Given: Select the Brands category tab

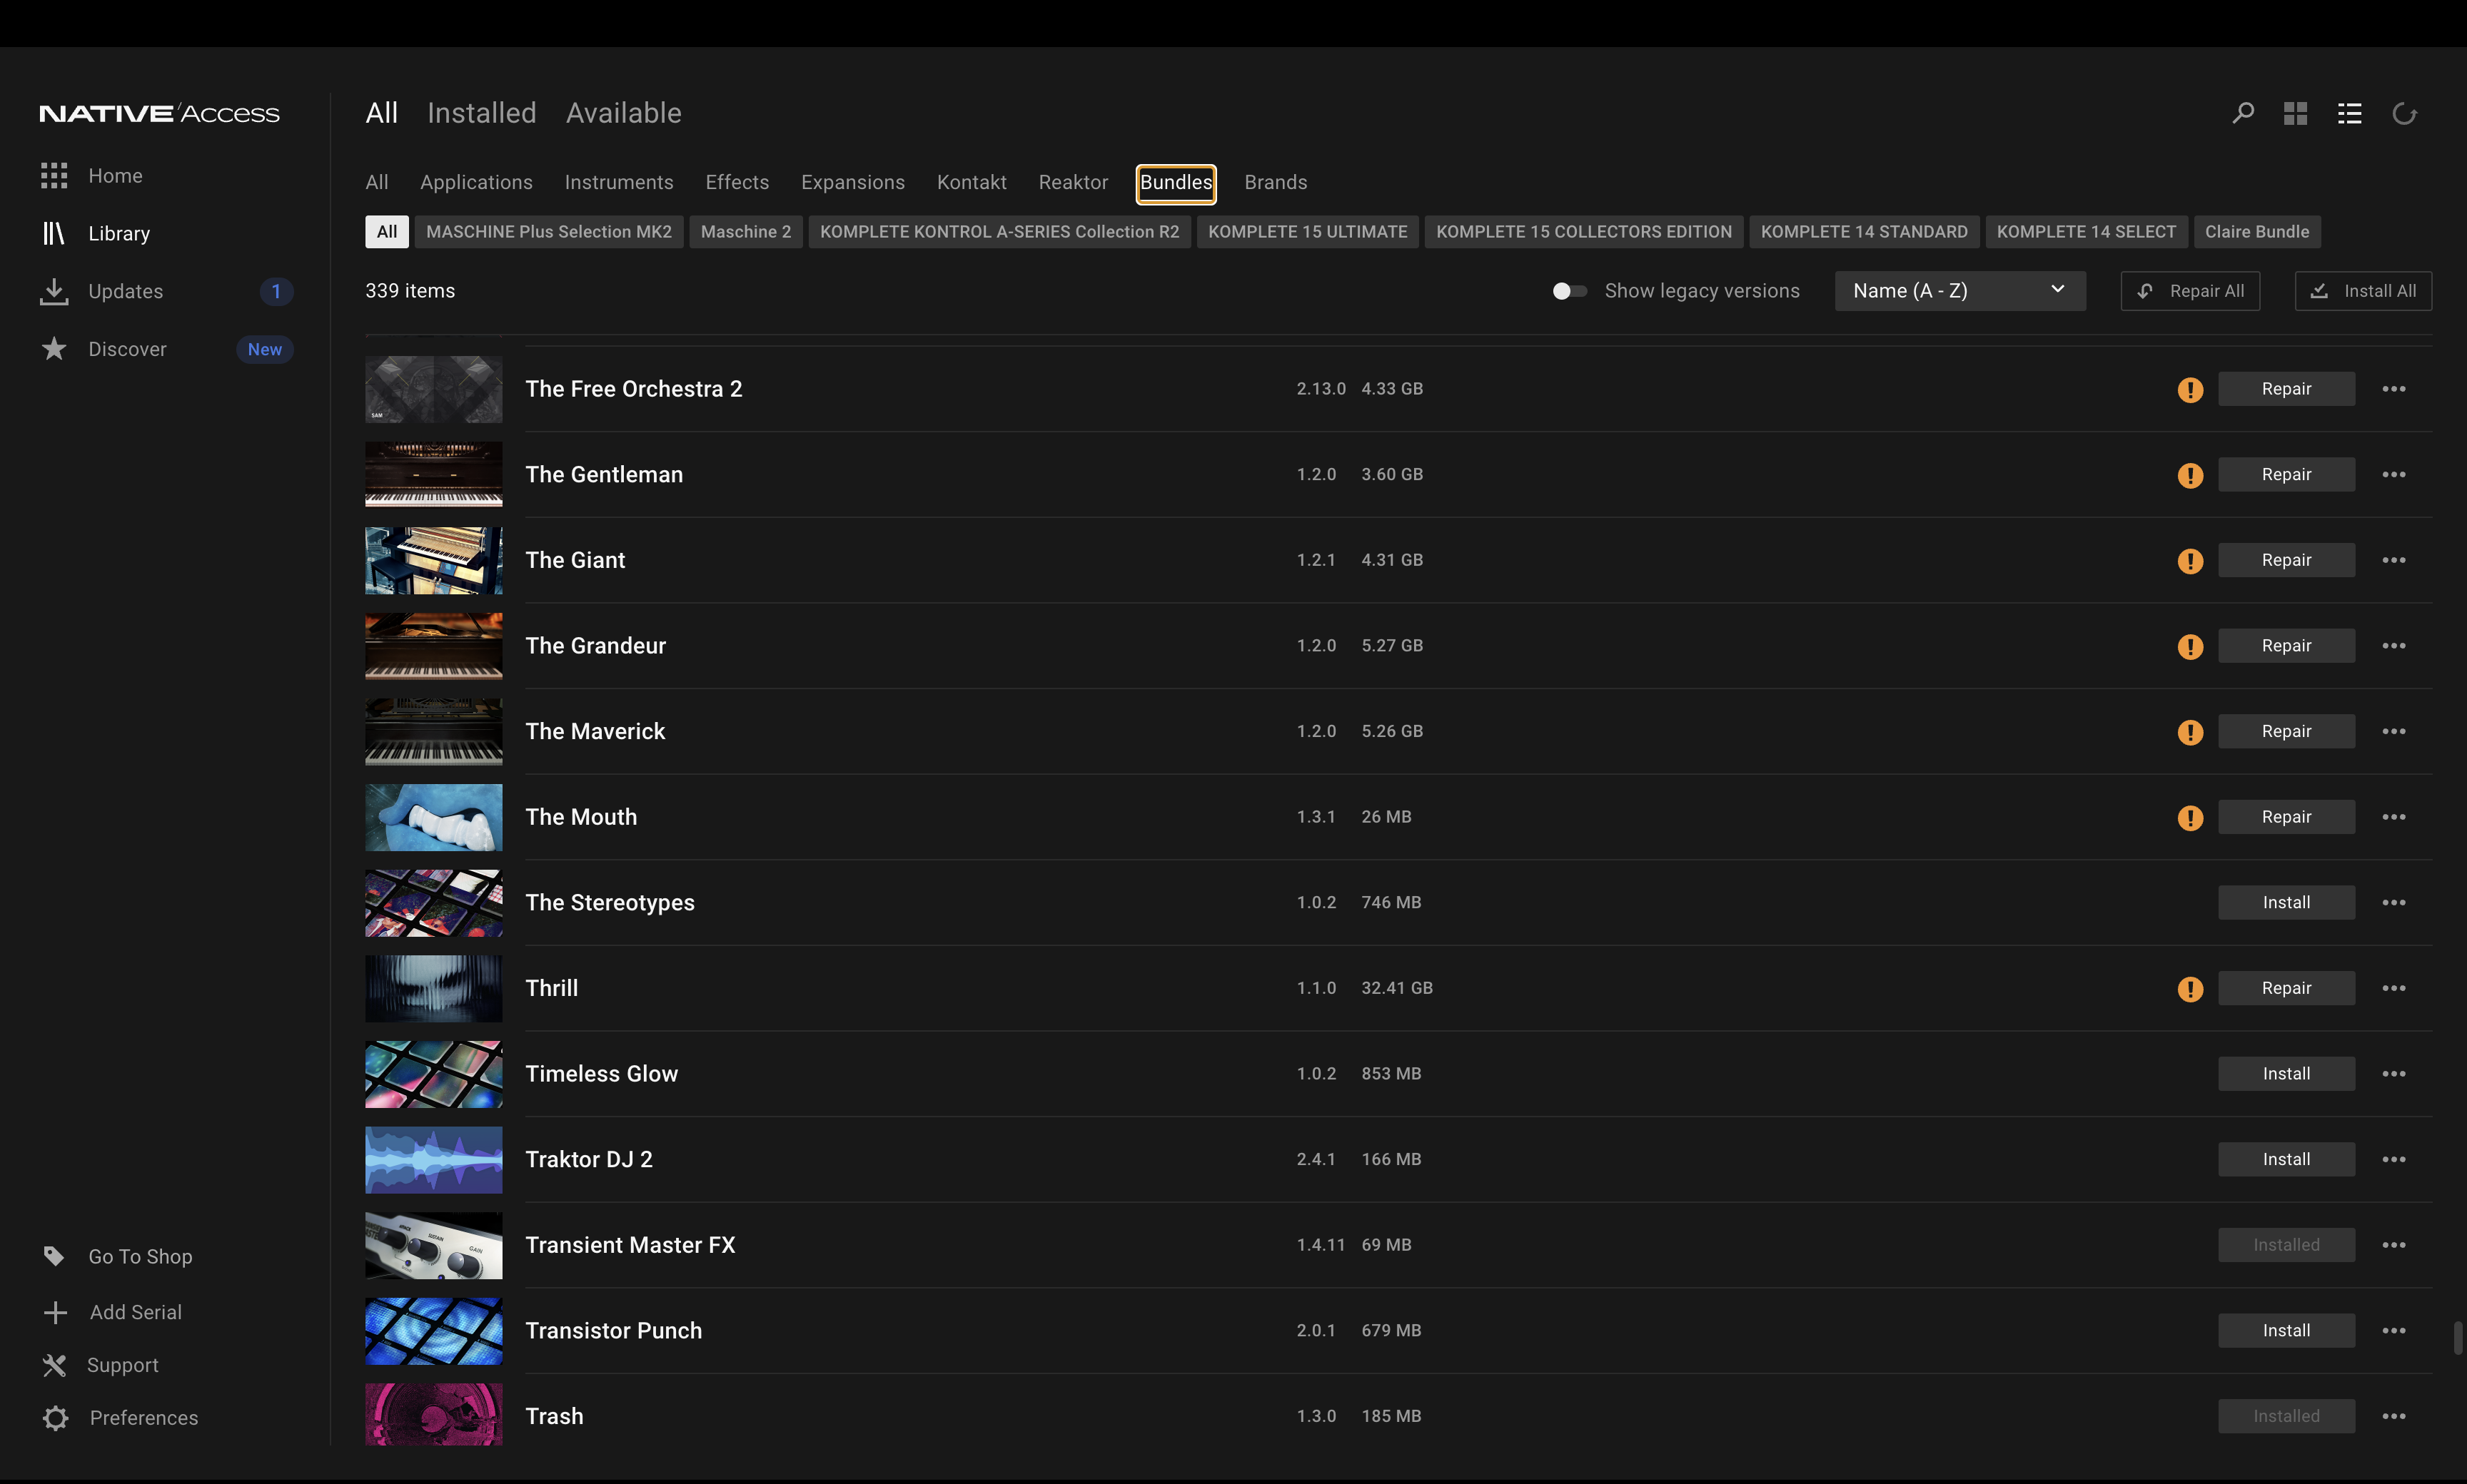Looking at the screenshot, I should coord(1276,182).
